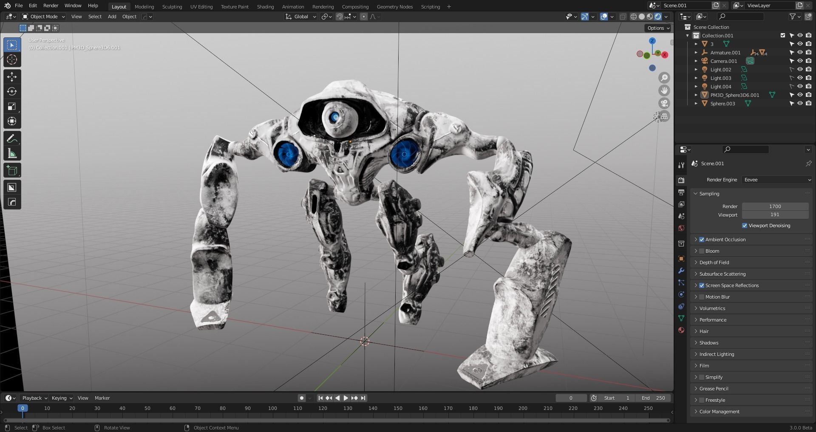Select the Transform tool
The image size is (816, 432).
click(x=12, y=121)
